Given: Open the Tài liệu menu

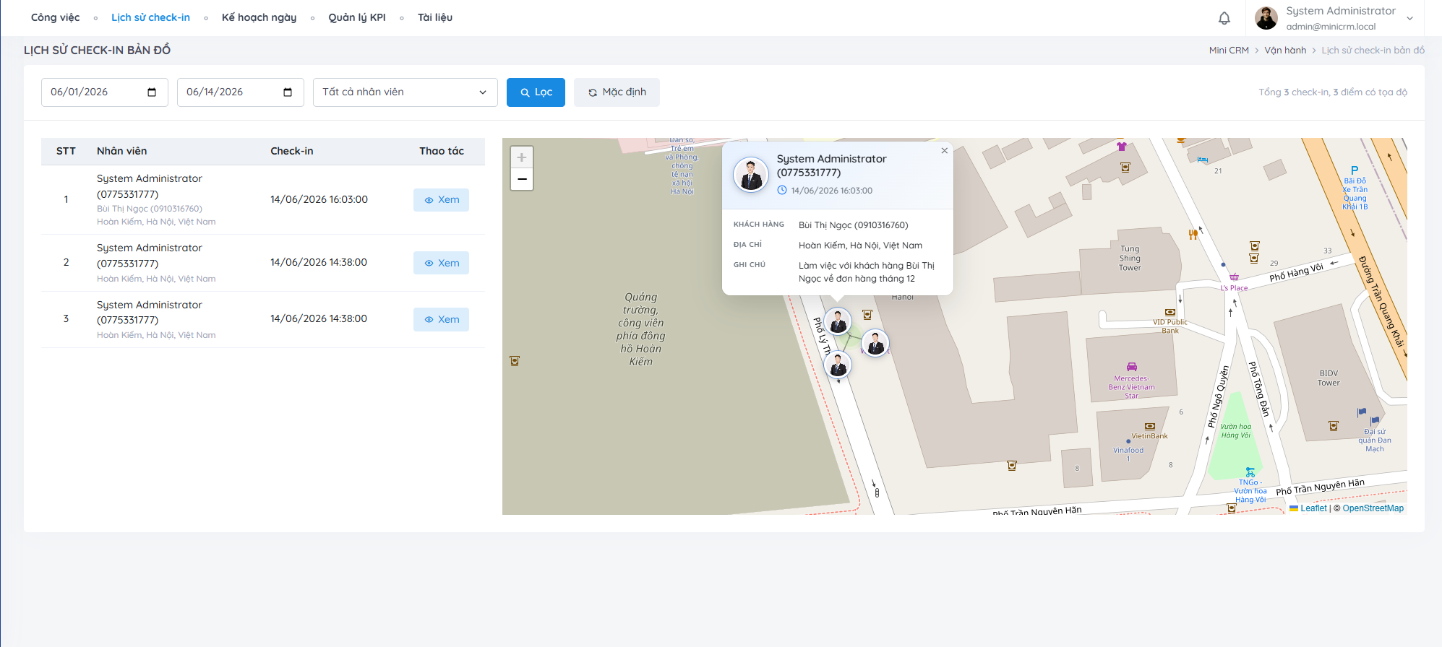Looking at the screenshot, I should pos(435,17).
